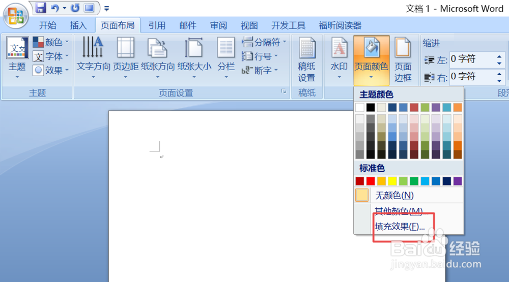Pick white theme color swatch

[360, 107]
